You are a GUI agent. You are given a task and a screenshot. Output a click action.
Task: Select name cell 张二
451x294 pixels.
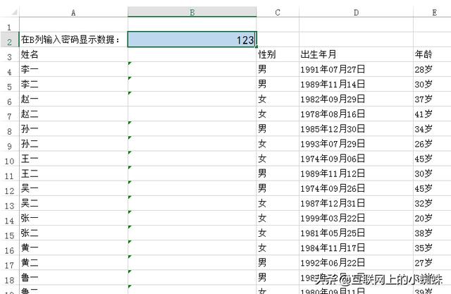click(x=73, y=233)
